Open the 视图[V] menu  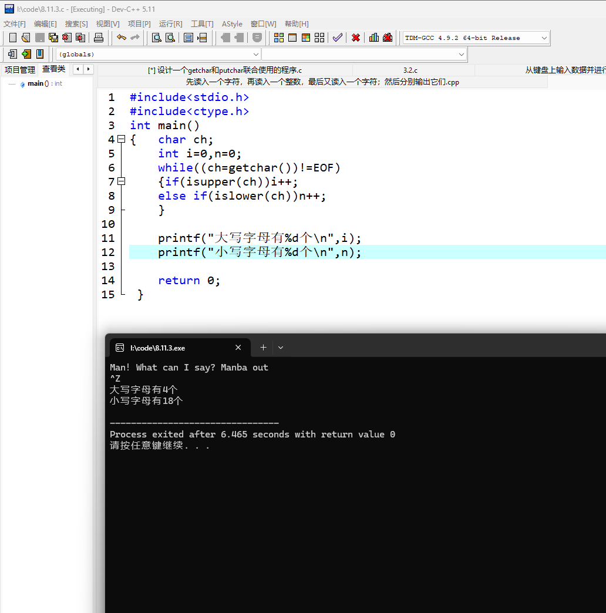click(108, 24)
